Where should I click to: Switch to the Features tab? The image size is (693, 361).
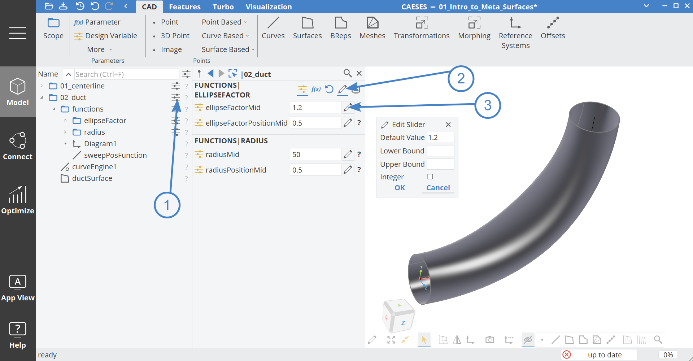184,7
